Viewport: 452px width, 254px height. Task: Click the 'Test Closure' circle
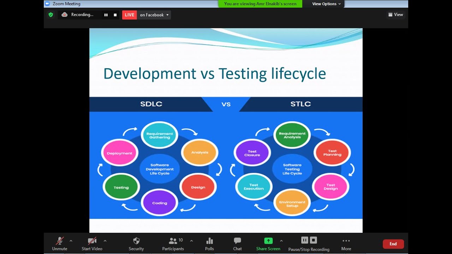point(252,153)
